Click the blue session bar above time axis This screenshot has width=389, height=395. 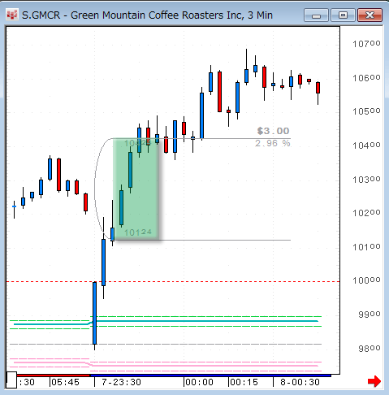point(210,375)
